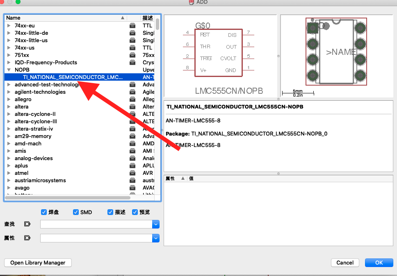Expand the allegro library
This screenshot has height=276, width=397.
[9, 99]
